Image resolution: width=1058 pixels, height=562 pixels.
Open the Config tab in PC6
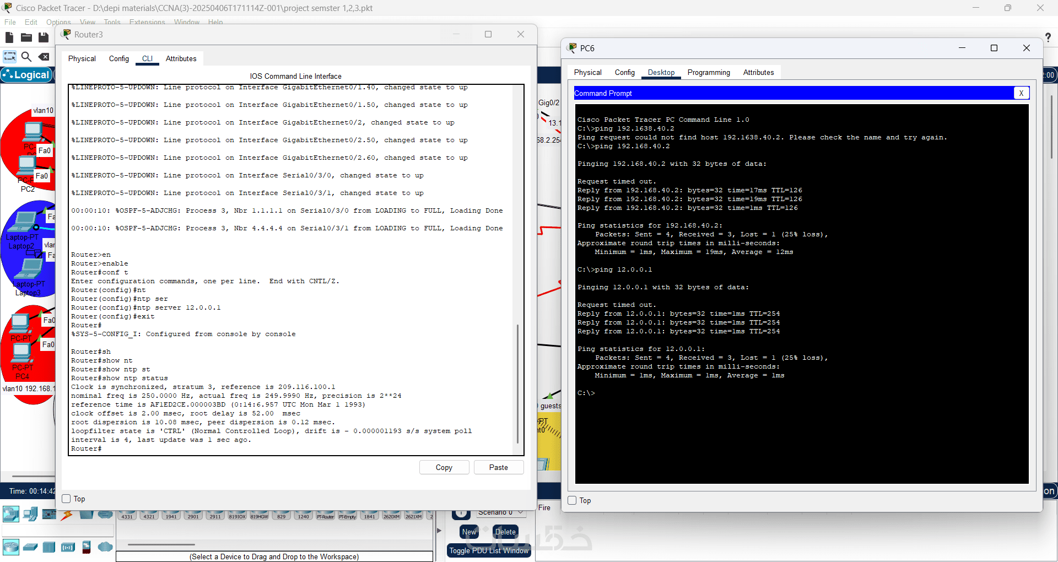pos(625,72)
